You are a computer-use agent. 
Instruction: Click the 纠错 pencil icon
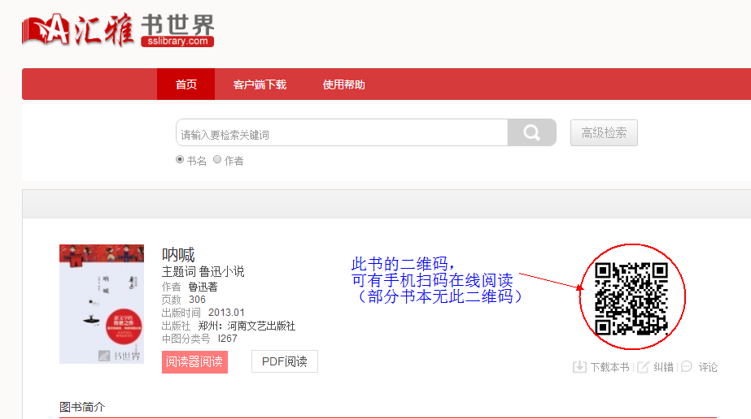point(643,367)
